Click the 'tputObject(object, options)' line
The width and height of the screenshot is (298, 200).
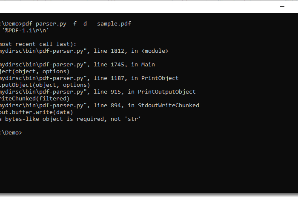pos(45,85)
